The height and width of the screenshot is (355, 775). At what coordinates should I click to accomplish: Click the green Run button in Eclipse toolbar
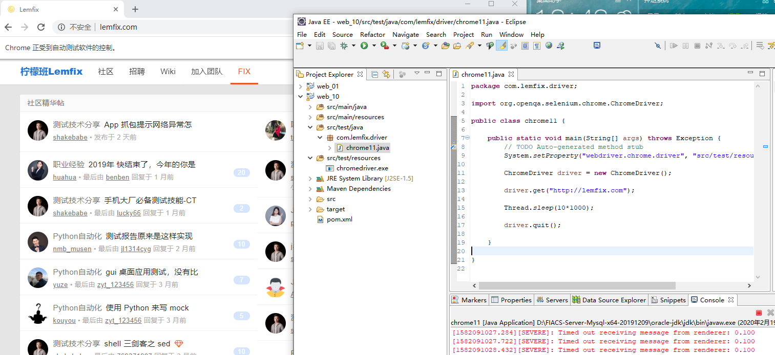coord(364,46)
